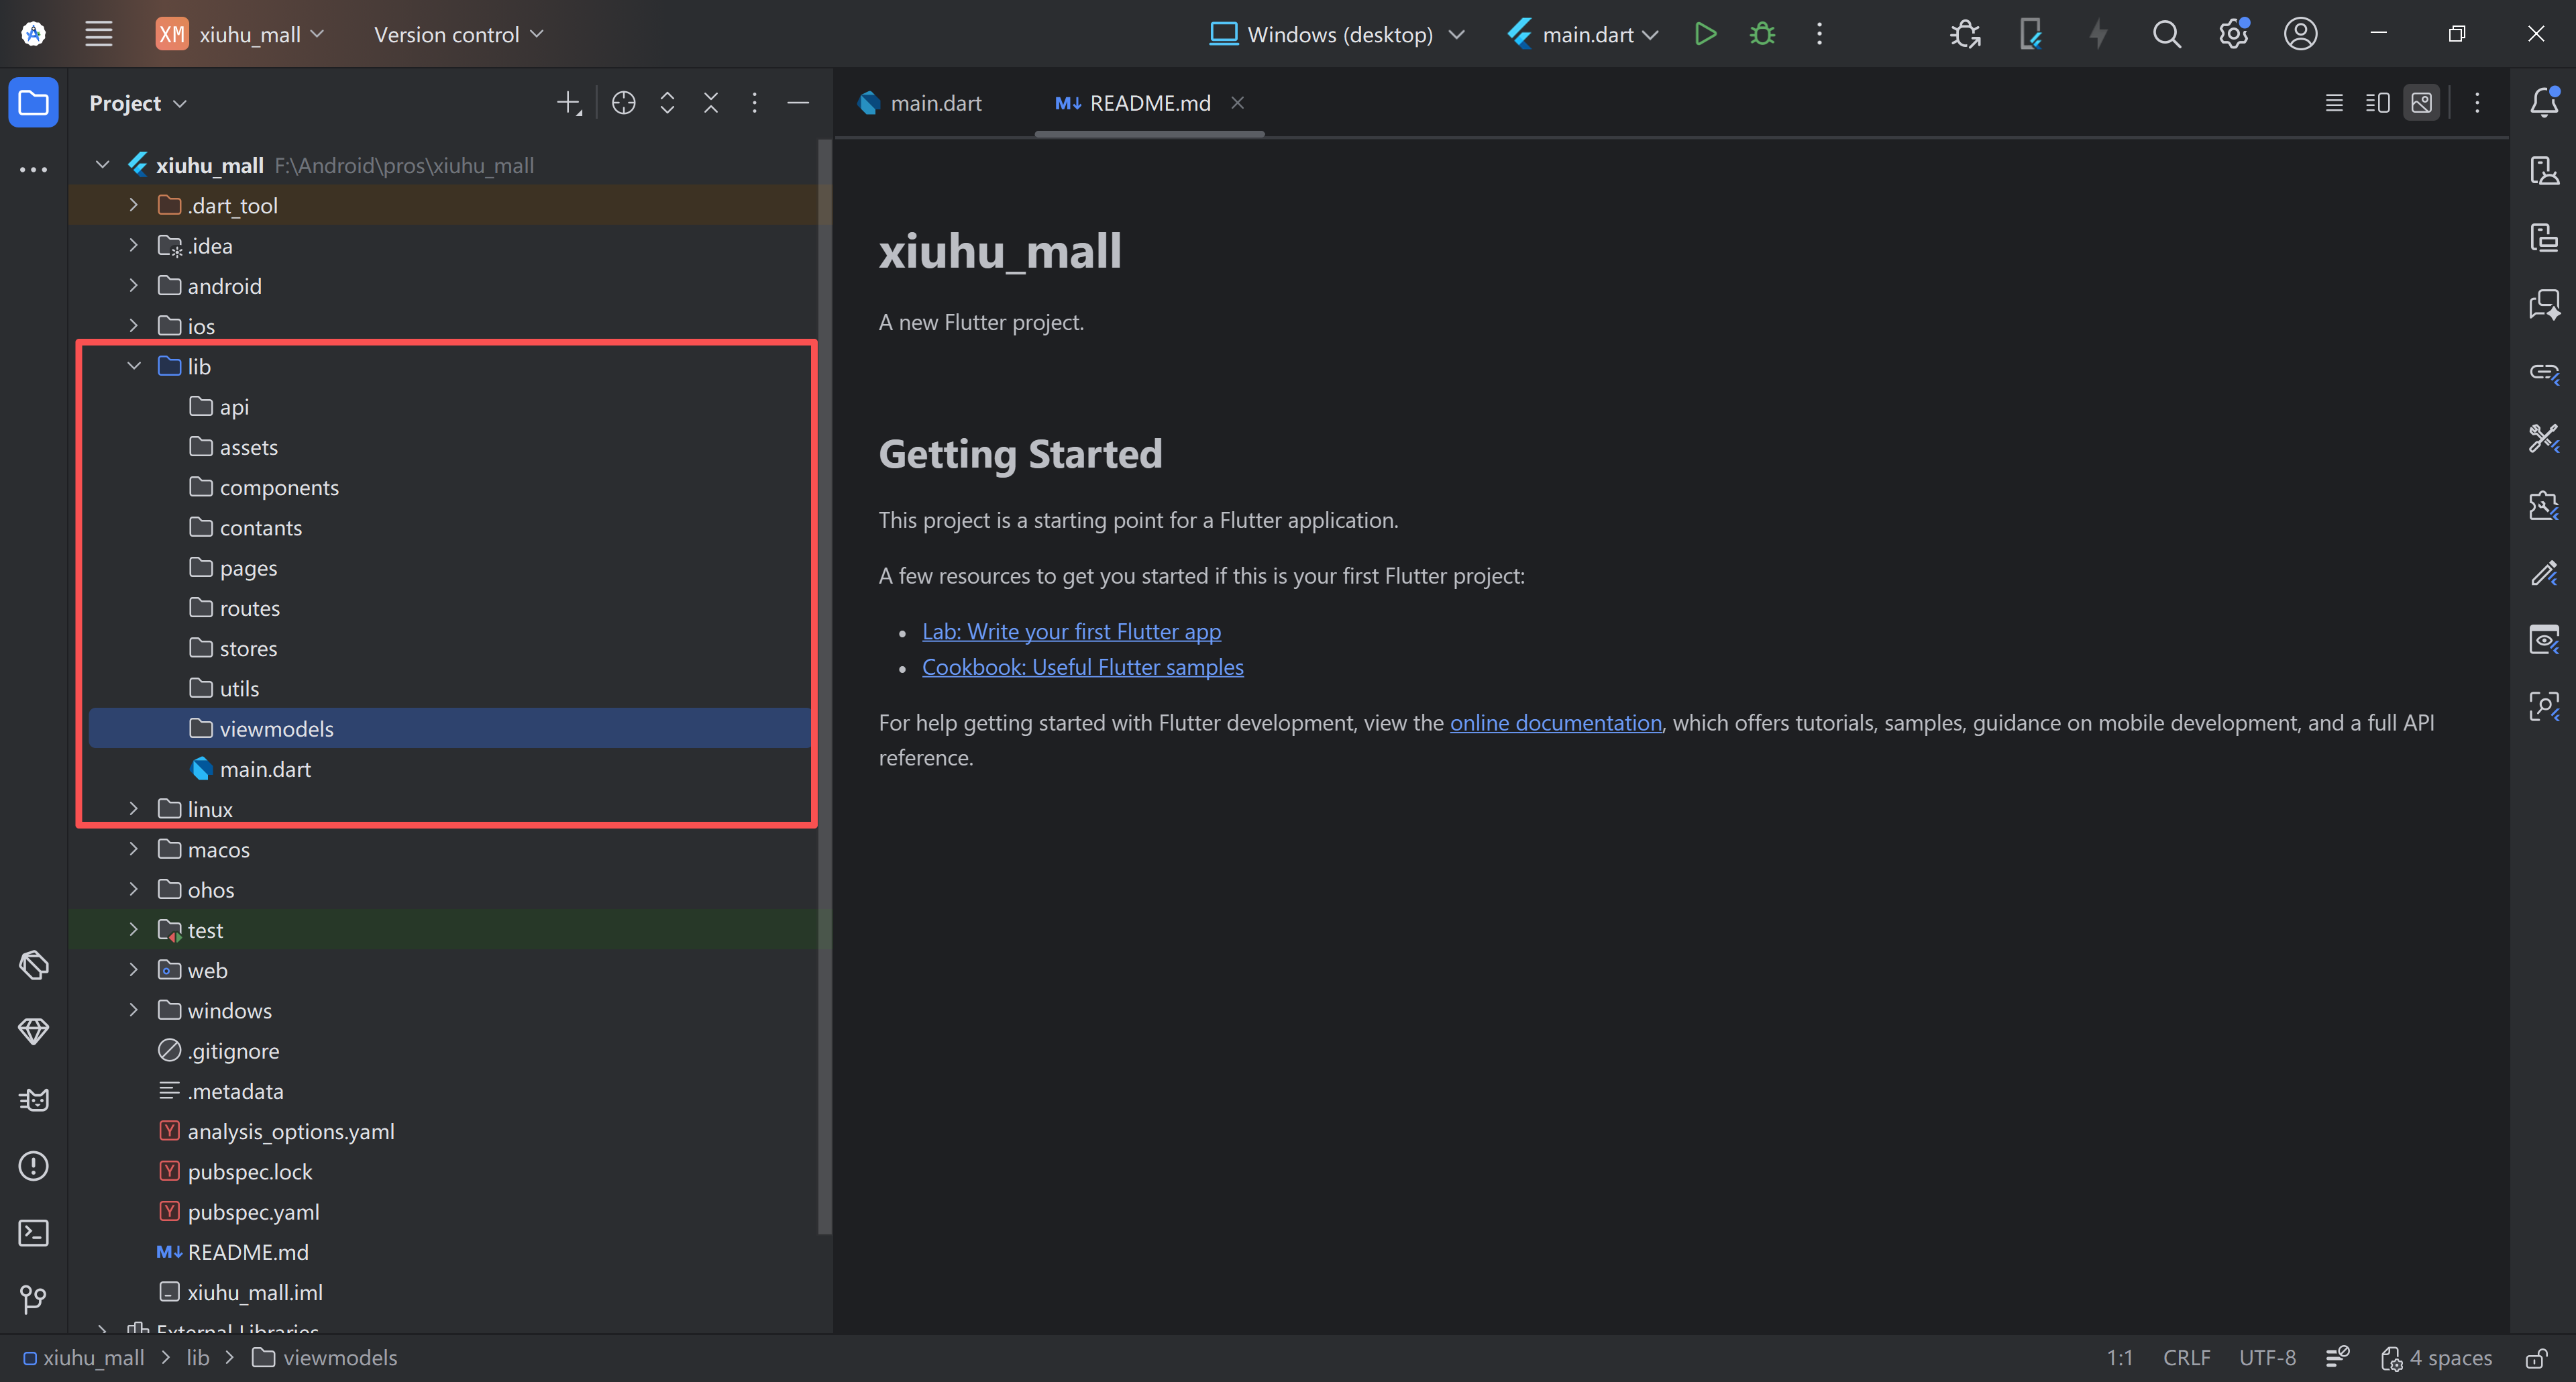Open the Windows (desktop) device dropdown
2576x1382 pixels.
click(x=1337, y=34)
